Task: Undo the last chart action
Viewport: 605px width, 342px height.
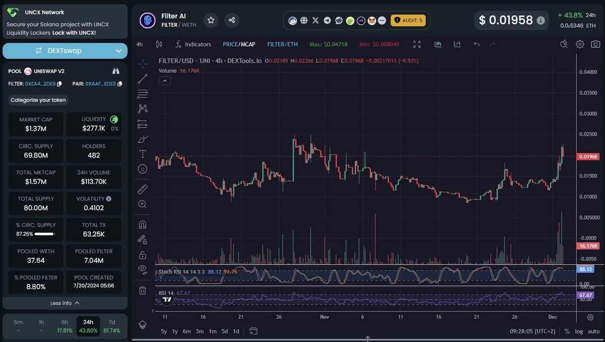Action: click(477, 44)
